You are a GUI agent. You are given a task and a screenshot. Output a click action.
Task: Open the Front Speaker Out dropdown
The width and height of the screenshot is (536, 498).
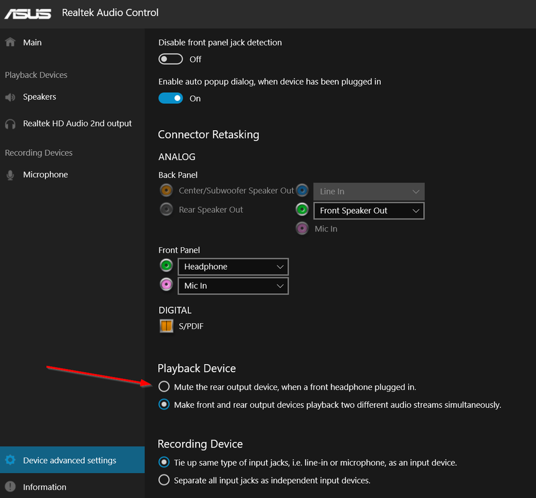tap(369, 210)
